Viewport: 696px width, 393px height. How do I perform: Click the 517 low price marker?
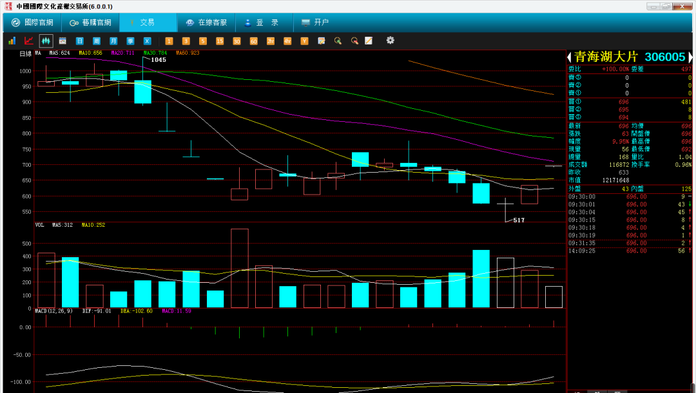(519, 220)
